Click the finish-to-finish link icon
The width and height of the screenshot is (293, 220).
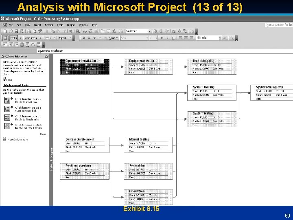click(x=7, y=117)
